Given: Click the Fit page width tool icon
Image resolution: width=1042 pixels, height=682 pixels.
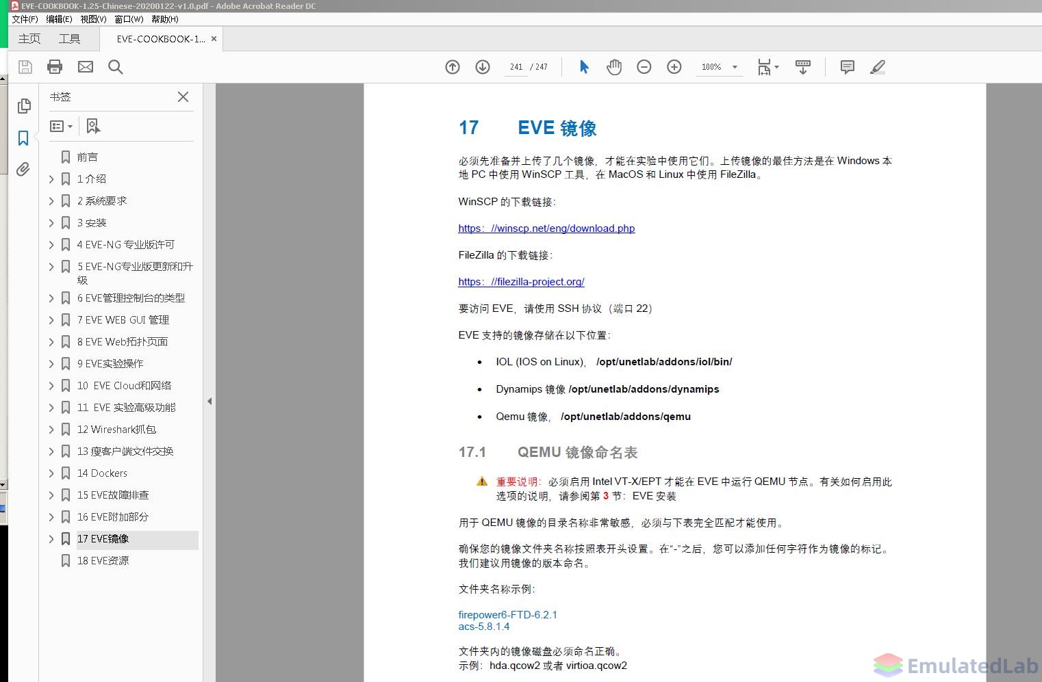Looking at the screenshot, I should point(764,67).
